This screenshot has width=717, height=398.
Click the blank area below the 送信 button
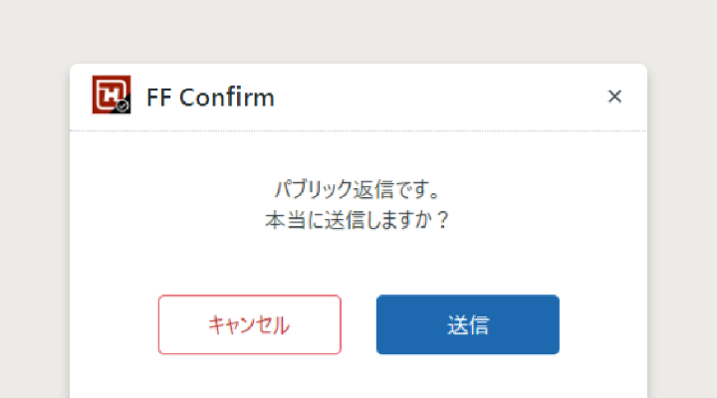[x=467, y=378]
